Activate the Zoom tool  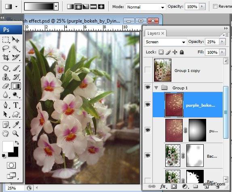(15, 133)
